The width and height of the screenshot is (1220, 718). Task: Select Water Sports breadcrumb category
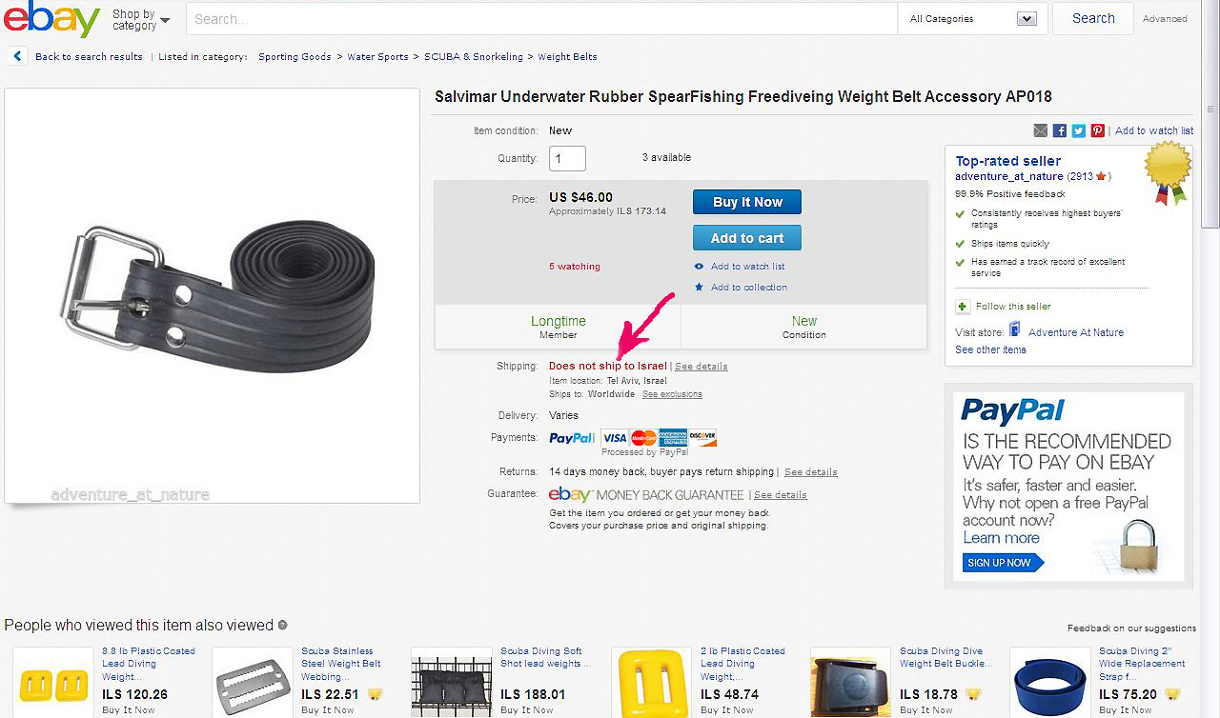(377, 57)
